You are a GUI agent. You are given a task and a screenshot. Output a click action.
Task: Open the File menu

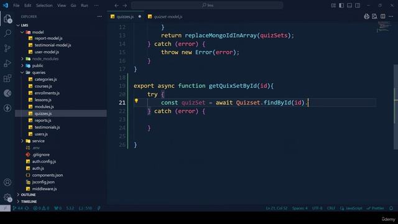pyautogui.click(x=16, y=6)
